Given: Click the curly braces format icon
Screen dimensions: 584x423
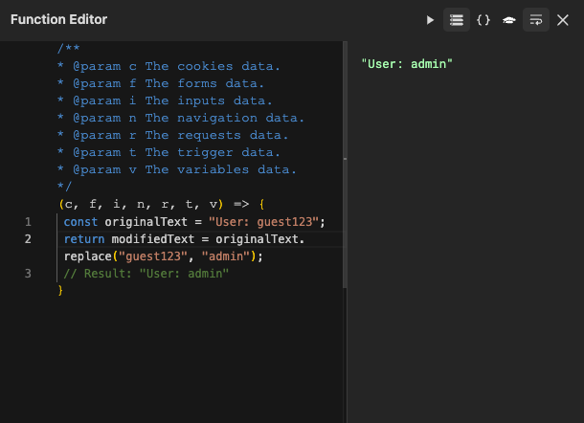Looking at the screenshot, I should click(483, 20).
